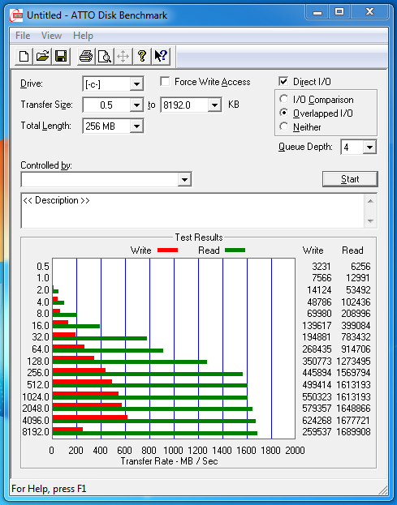This screenshot has height=505, width=397.
Task: Click the Start button
Action: point(350,179)
